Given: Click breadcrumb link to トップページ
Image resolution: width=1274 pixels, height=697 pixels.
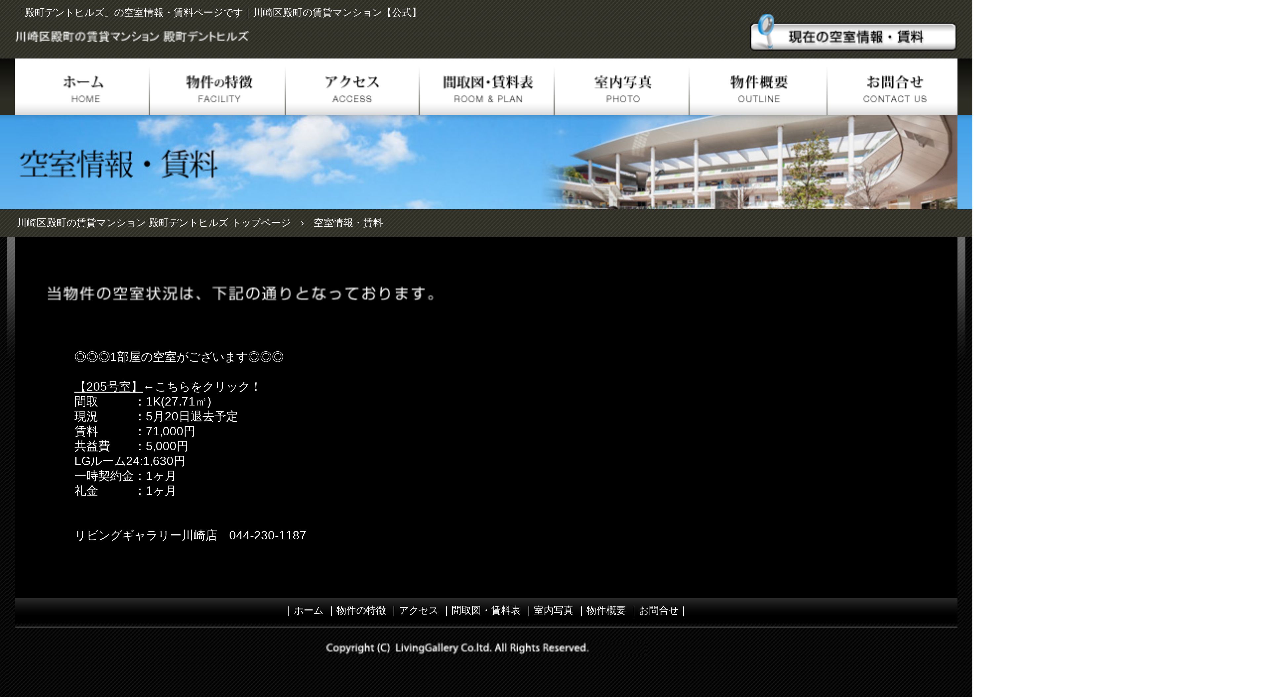Looking at the screenshot, I should click(154, 223).
